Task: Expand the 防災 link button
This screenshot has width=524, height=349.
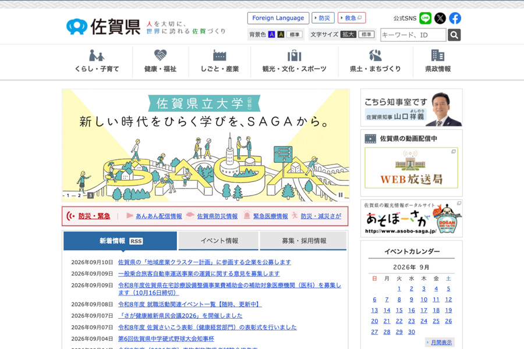Action: point(323,18)
